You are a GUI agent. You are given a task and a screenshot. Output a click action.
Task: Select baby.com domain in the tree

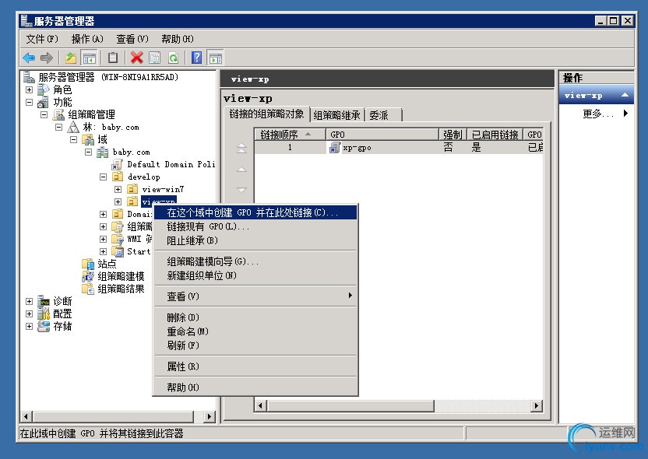click(132, 152)
